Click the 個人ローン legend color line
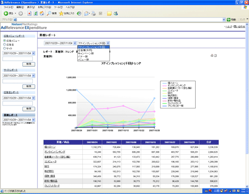 [164, 83]
